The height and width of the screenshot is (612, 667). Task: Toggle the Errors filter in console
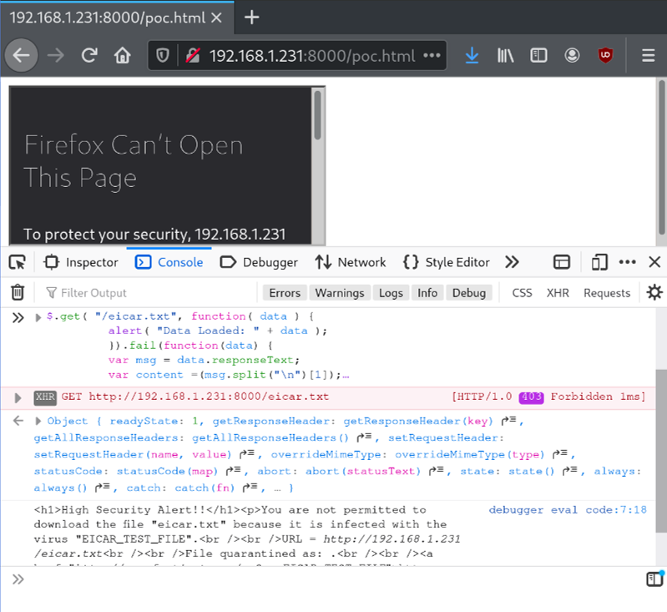click(x=284, y=293)
